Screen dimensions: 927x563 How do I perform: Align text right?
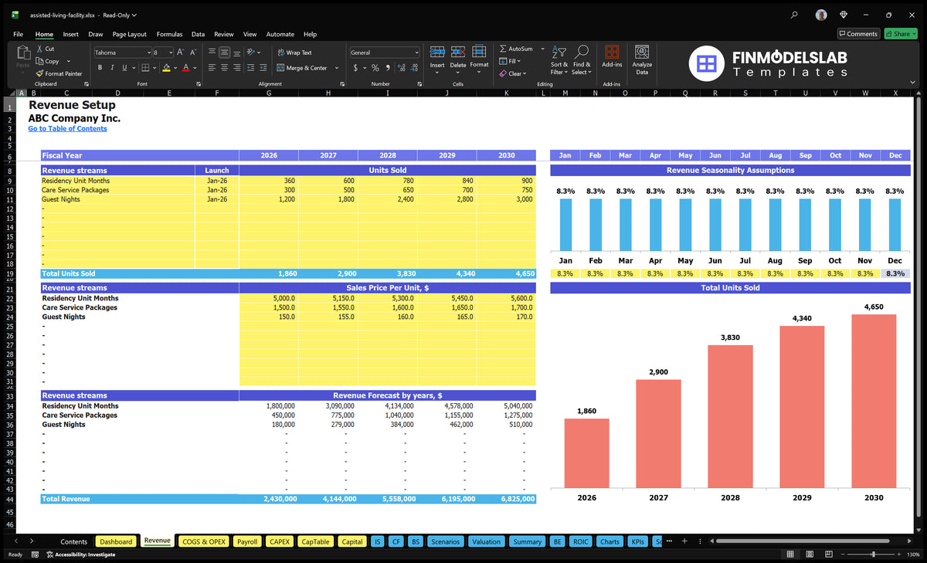[x=236, y=68]
